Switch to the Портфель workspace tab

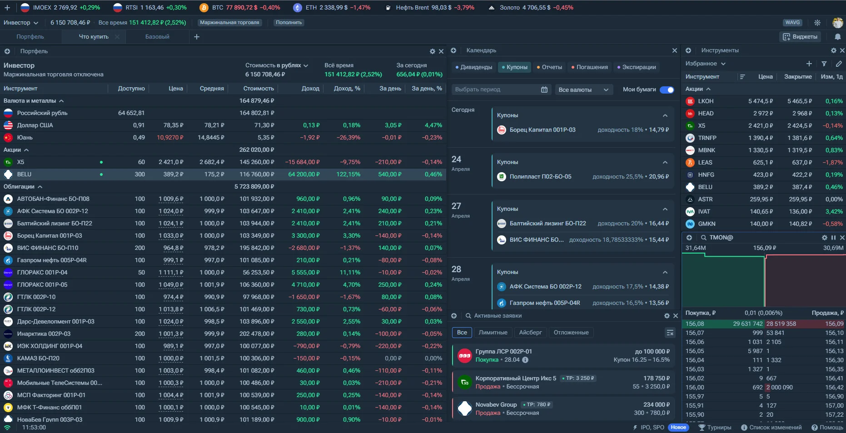(x=30, y=37)
